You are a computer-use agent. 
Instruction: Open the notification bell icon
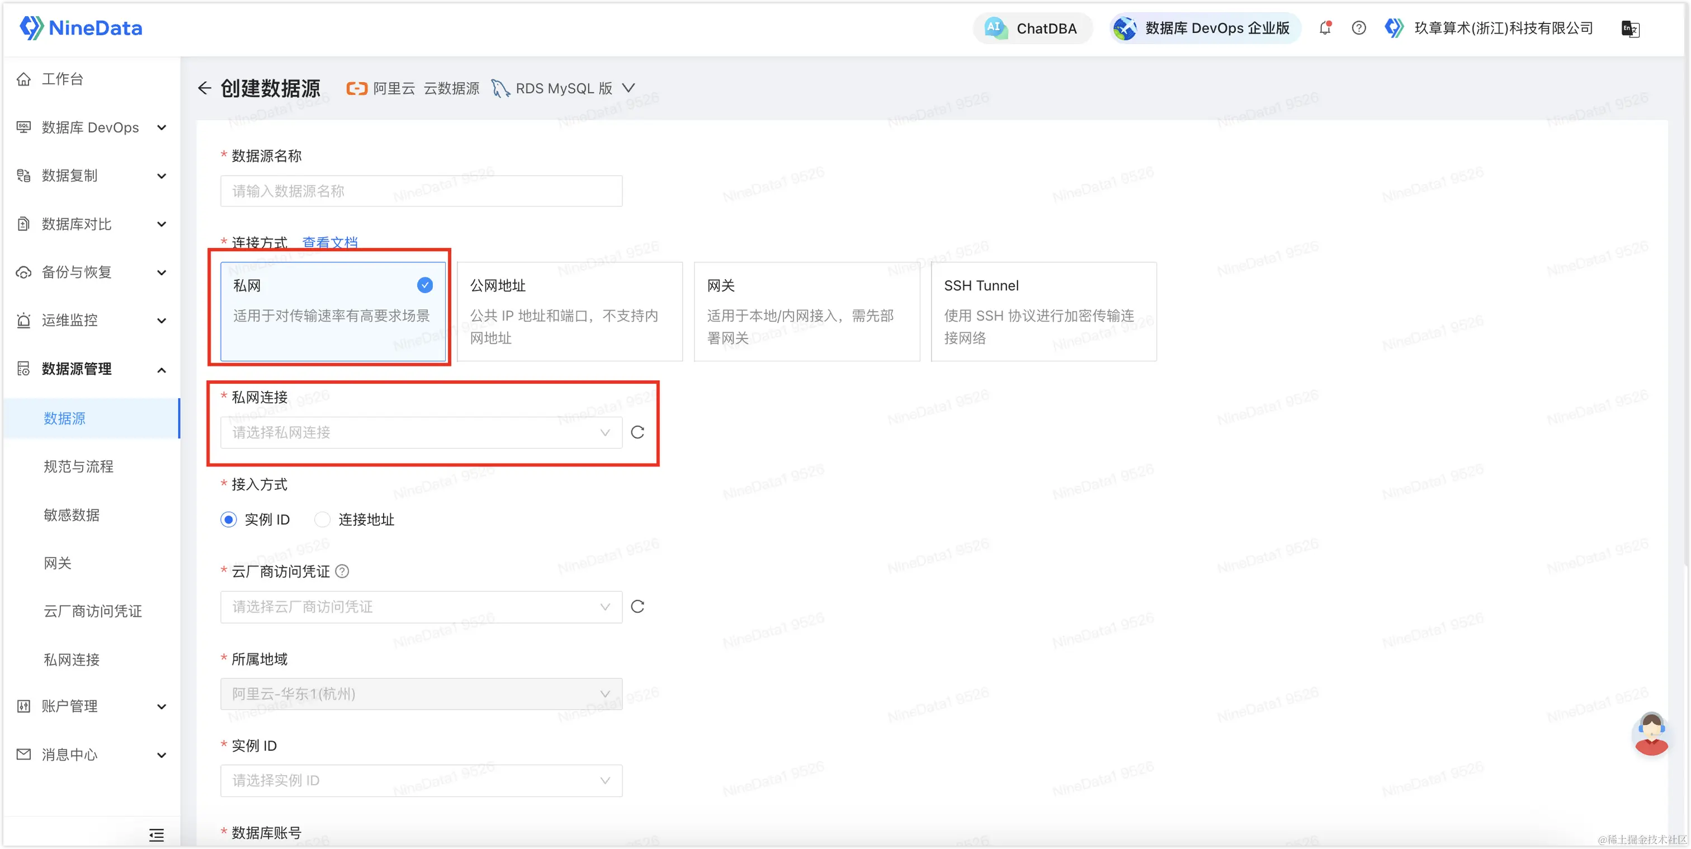(x=1325, y=28)
